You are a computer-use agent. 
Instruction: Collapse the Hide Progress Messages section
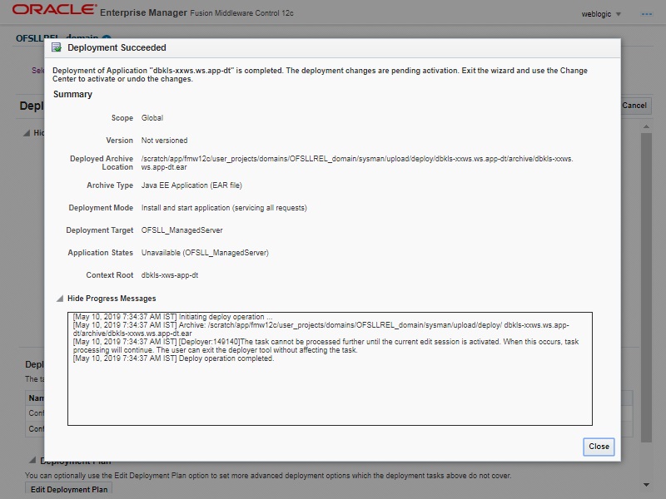[x=60, y=299]
